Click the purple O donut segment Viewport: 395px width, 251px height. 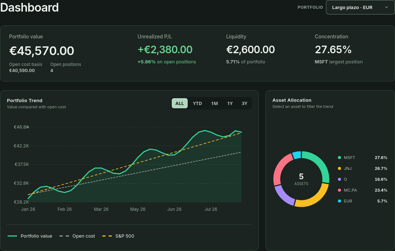click(284, 196)
